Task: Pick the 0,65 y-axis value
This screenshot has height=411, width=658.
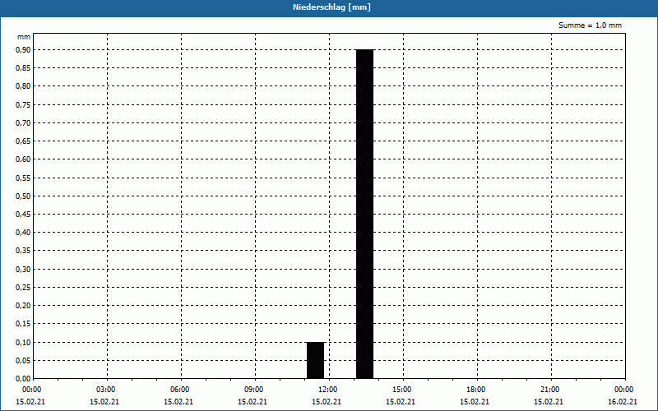Action: [x=23, y=141]
